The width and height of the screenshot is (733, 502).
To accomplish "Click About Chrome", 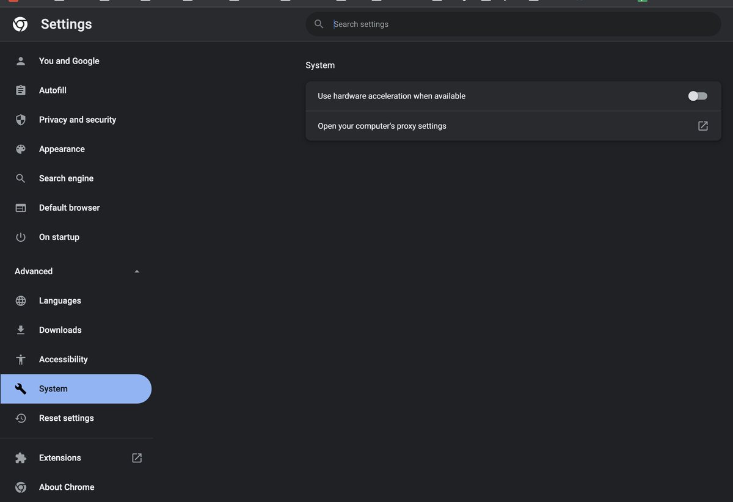I will point(66,487).
